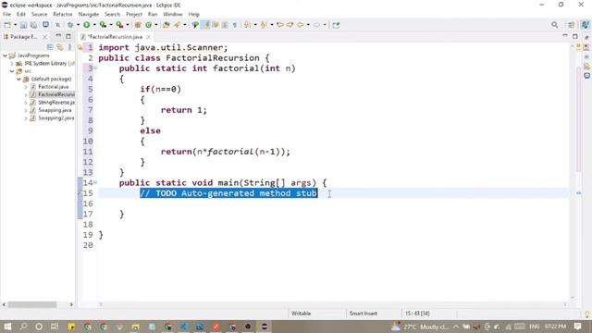
Task: Maximize the editor area
Action: (575, 36)
